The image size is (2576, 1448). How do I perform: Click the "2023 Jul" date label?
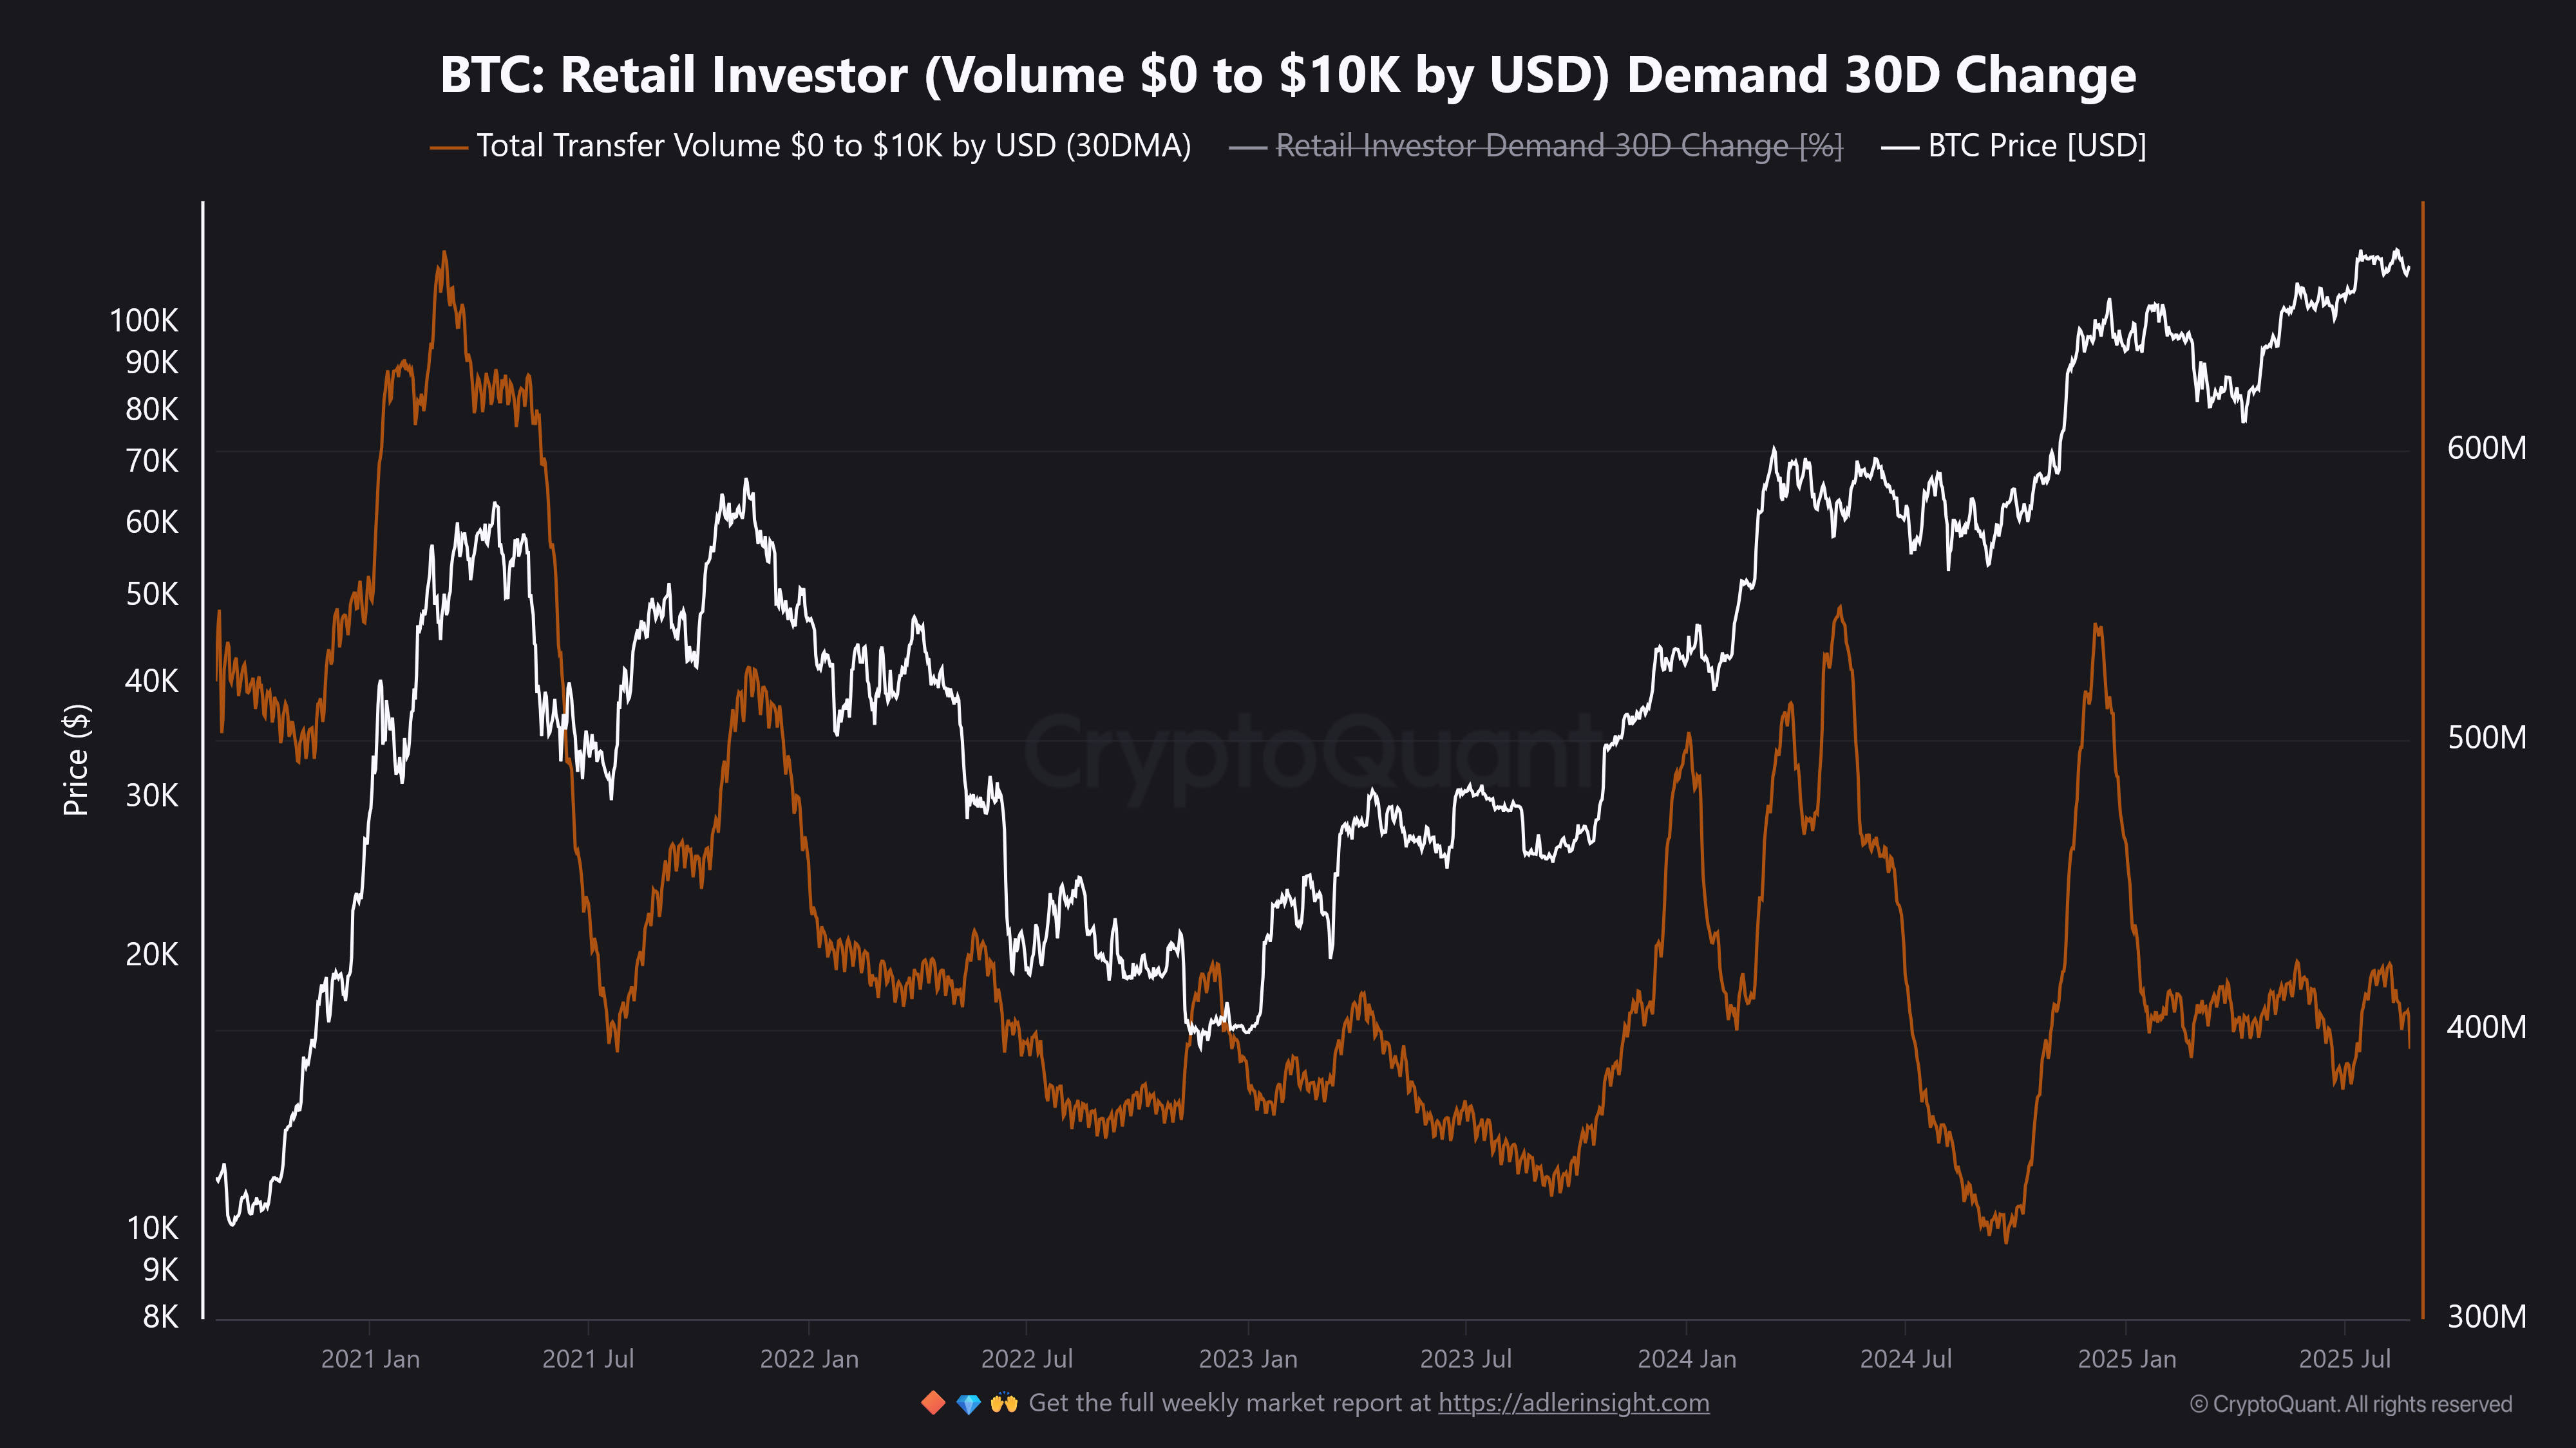click(1466, 1359)
